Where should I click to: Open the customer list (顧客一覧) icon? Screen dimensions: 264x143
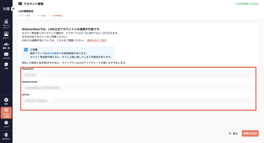pyautogui.click(x=6, y=44)
